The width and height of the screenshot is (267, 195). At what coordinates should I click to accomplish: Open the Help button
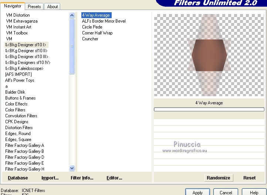click(254, 192)
